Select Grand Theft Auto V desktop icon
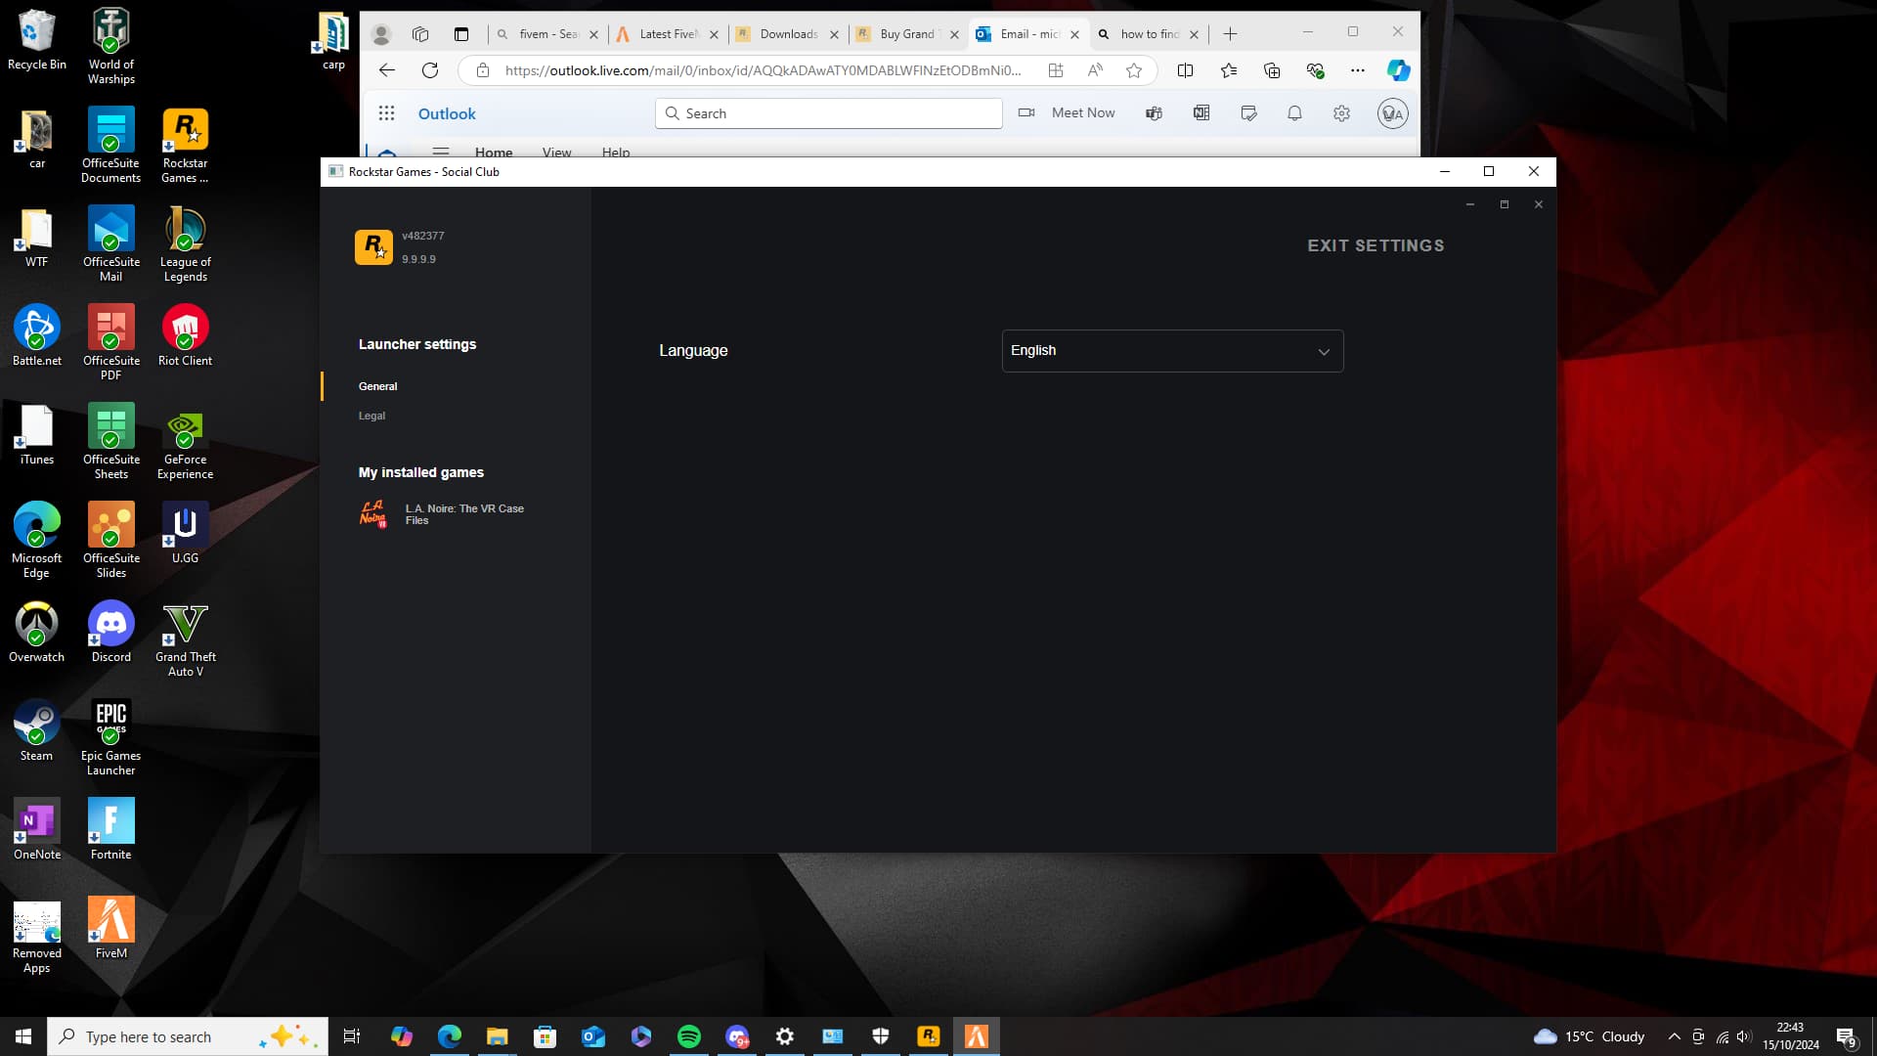The height and width of the screenshot is (1056, 1877). pyautogui.click(x=186, y=639)
